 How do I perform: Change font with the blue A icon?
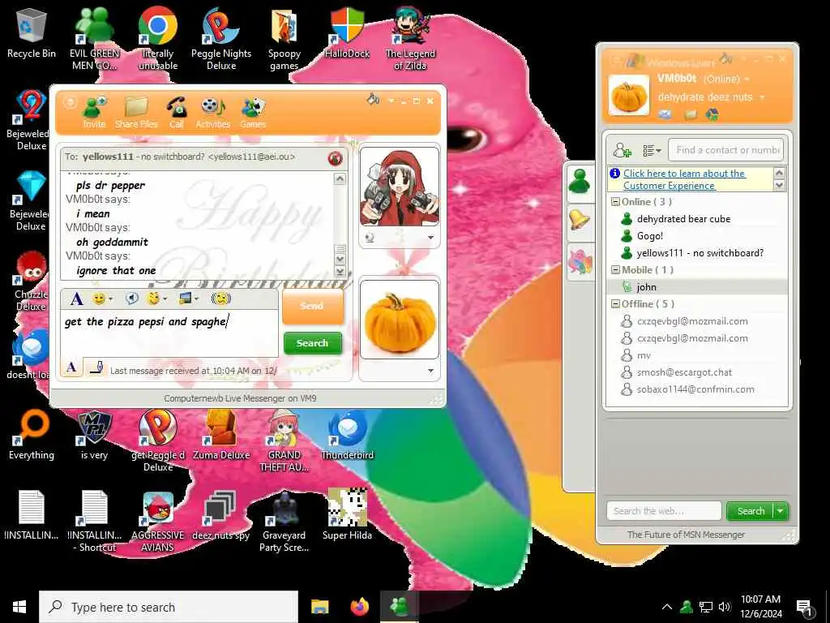76,299
